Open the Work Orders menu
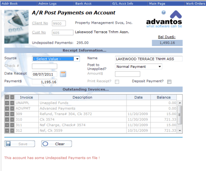Image resolution: width=206 pixels, height=171 pixels. [x=195, y=4]
